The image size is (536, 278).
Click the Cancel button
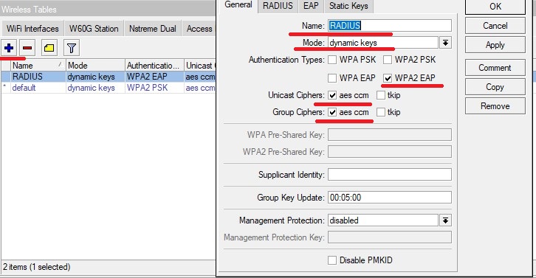coord(495,26)
